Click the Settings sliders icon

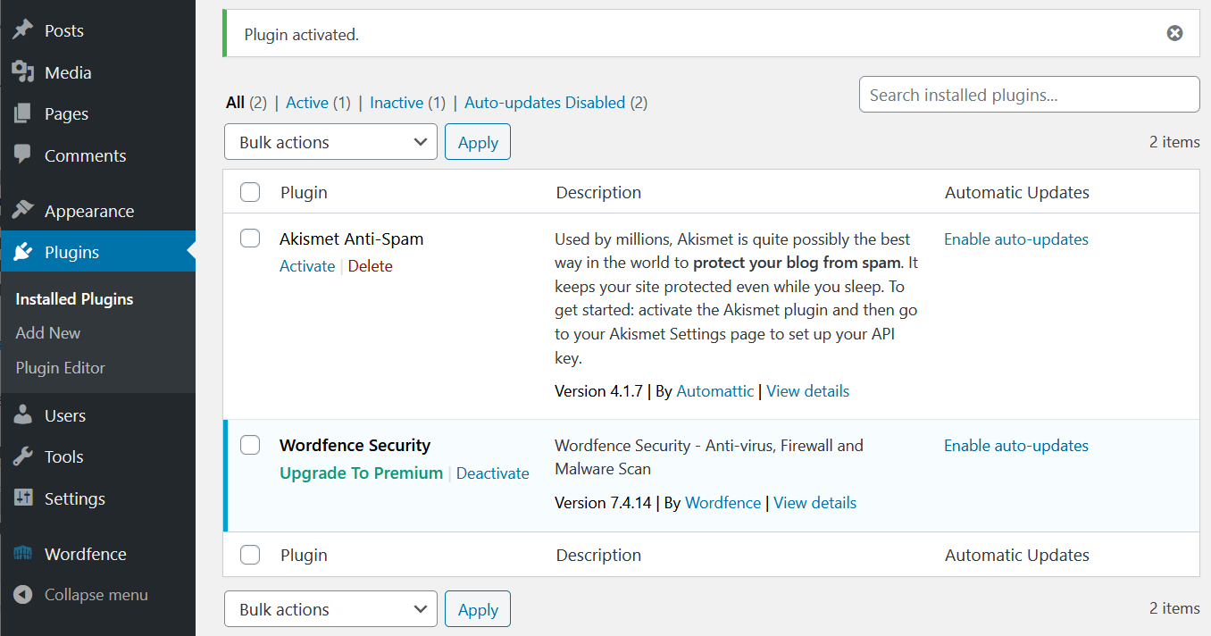tap(23, 498)
